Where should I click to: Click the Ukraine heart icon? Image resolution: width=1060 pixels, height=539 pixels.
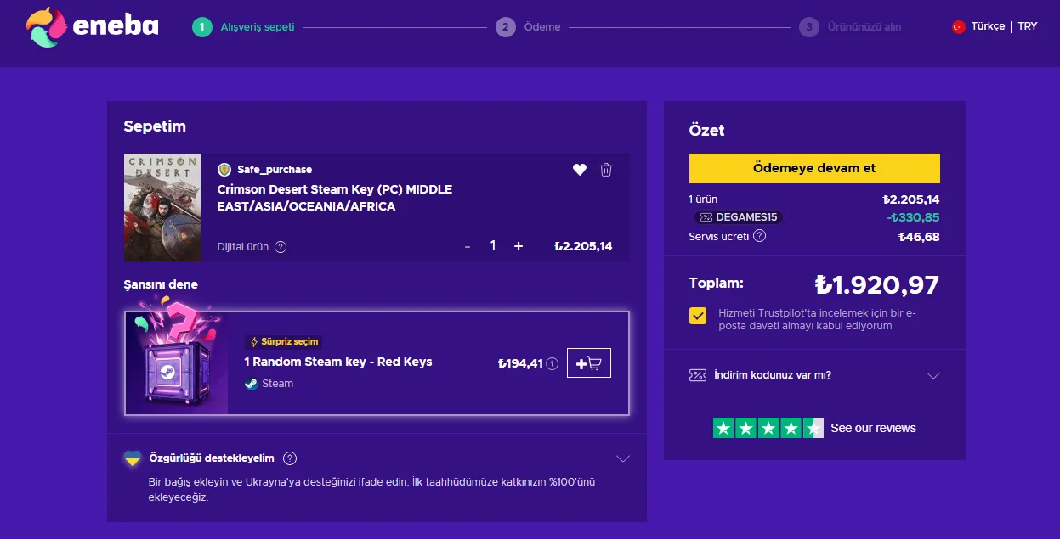tap(133, 458)
